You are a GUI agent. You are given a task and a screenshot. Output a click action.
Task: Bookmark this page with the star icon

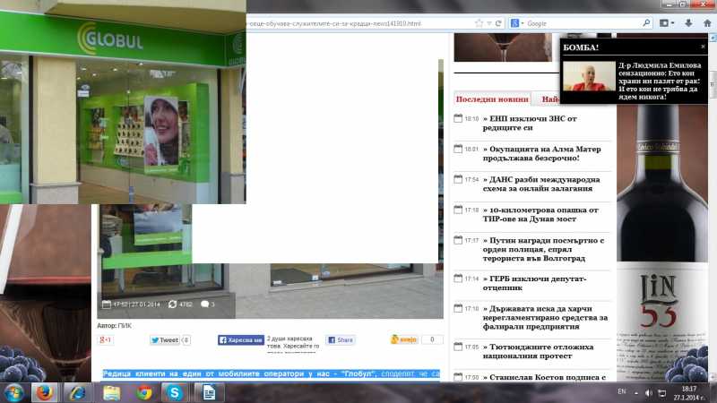[x=479, y=23]
